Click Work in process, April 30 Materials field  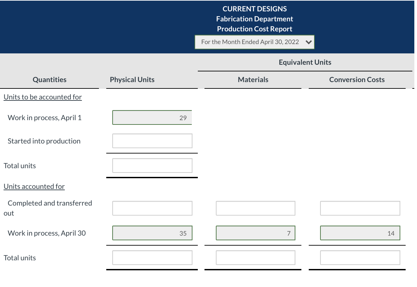[256, 233]
